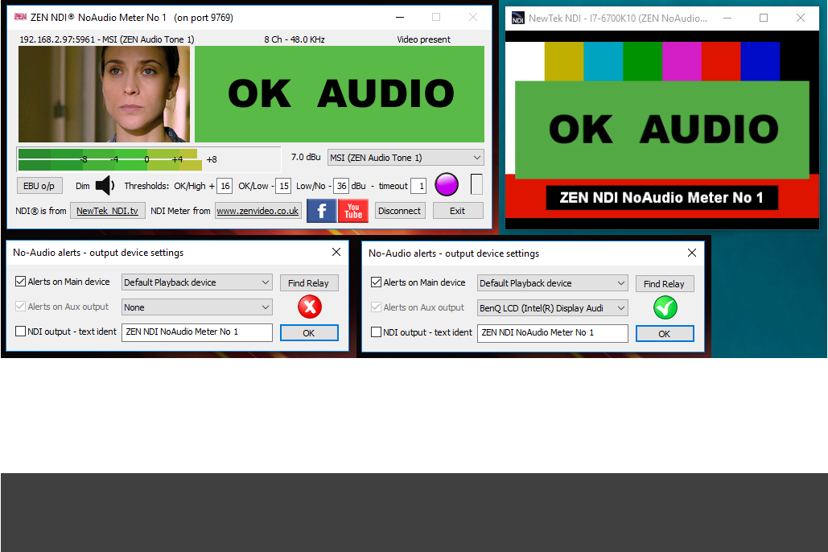This screenshot has height=552, width=828.
Task: Enable NDI output text ident in right dialog
Action: coord(377,332)
